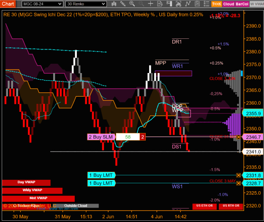Open the properties list icon
Image resolution: width=264 pixels, height=222 pixels.
tap(206, 4)
